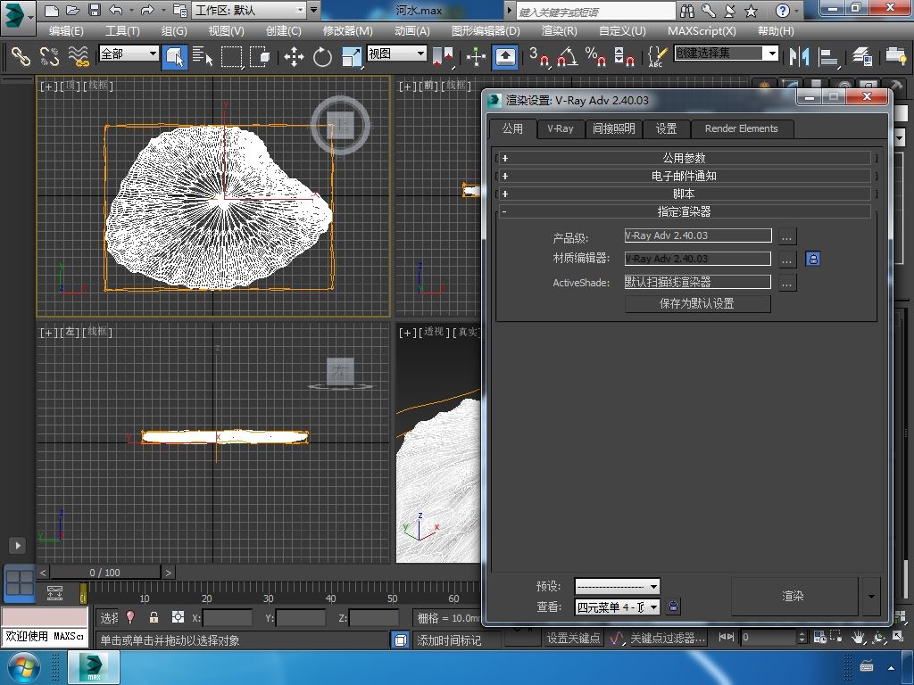This screenshot has width=914, height=685.
Task: Open the selection filter dropdown 全部
Action: pos(129,54)
